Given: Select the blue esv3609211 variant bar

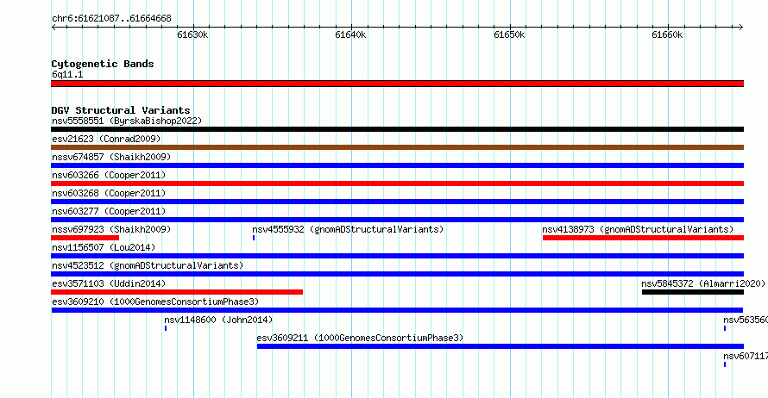Looking at the screenshot, I should 500,346.
